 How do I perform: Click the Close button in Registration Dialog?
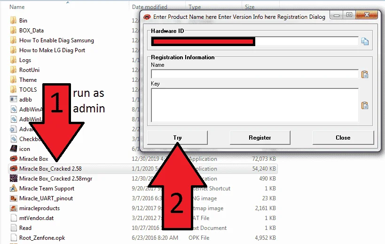point(343,137)
